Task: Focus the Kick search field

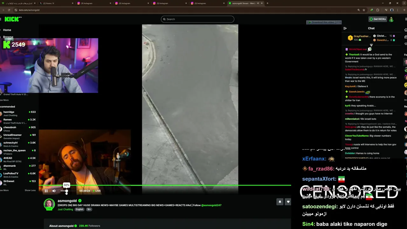Action: pyautogui.click(x=197, y=19)
